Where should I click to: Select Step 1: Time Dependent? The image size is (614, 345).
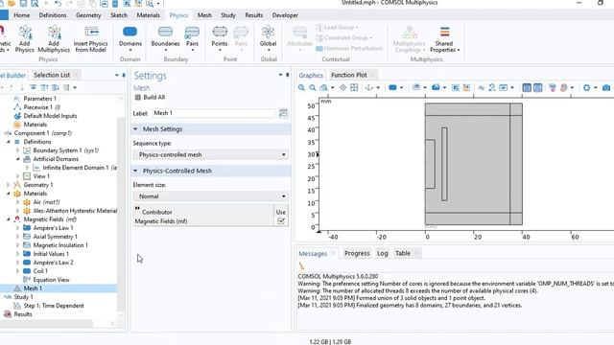tap(54, 306)
